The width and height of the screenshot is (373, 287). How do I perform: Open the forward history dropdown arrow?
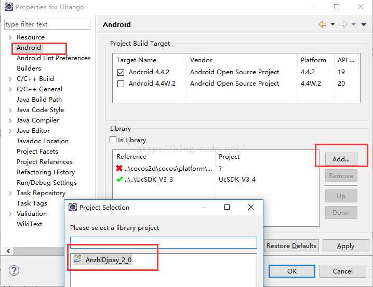(353, 24)
